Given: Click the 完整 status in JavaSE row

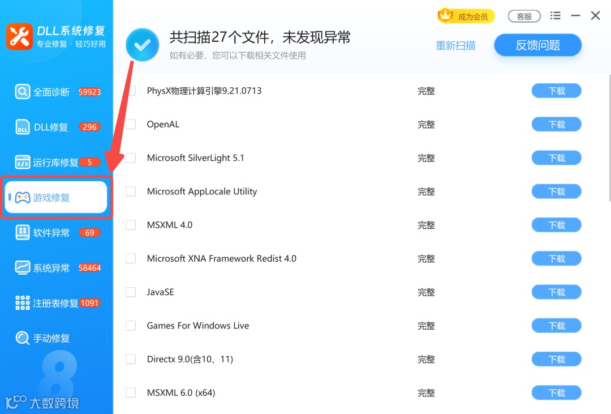Looking at the screenshot, I should pyautogui.click(x=427, y=292).
